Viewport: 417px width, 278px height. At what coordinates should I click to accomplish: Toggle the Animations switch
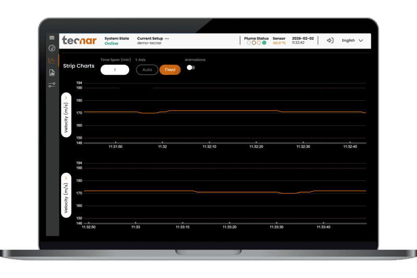191,67
